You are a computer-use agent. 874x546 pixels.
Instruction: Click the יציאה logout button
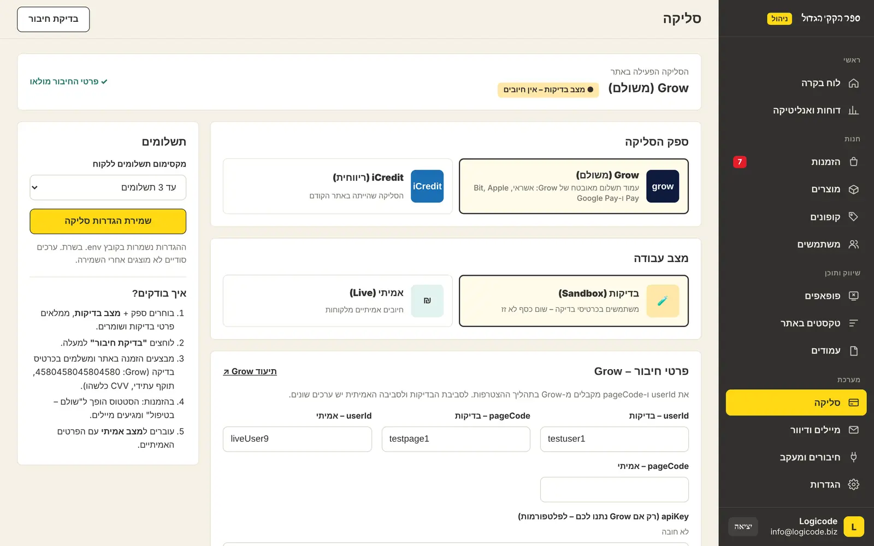coord(743,527)
